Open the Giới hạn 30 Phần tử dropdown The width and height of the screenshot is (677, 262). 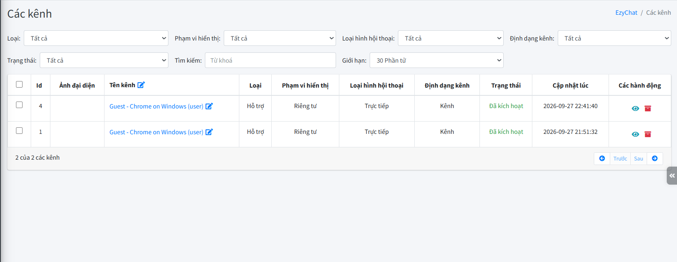point(436,60)
